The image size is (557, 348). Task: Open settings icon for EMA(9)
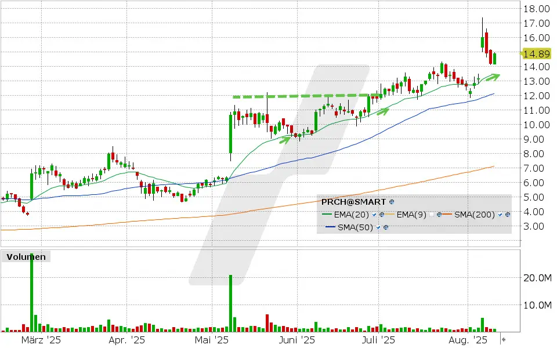click(x=439, y=215)
